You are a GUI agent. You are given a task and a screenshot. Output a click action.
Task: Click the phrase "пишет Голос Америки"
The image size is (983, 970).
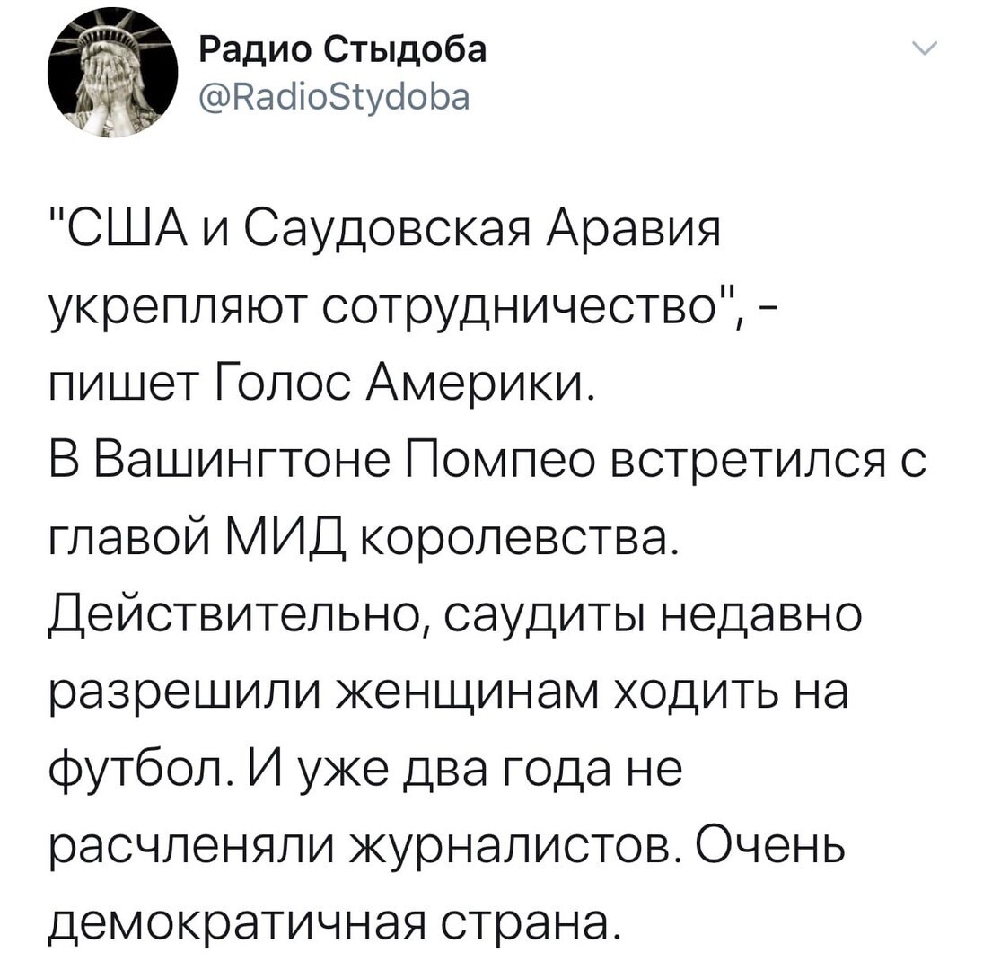pos(317,384)
